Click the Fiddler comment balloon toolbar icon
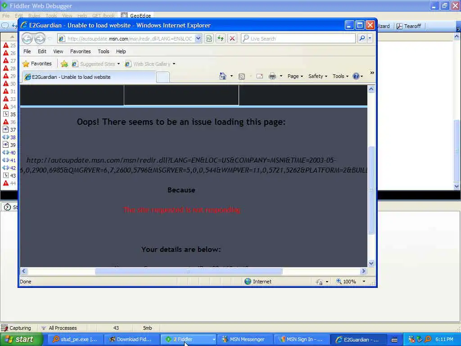 tap(5, 26)
